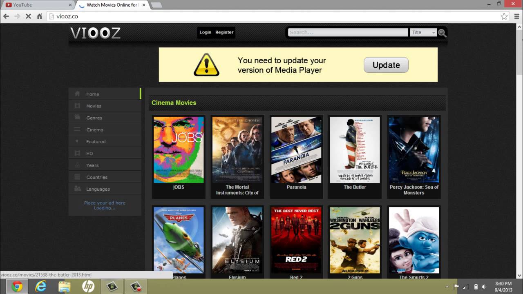Open Years in sidebar menu
This screenshot has width=523, height=294.
click(105, 165)
